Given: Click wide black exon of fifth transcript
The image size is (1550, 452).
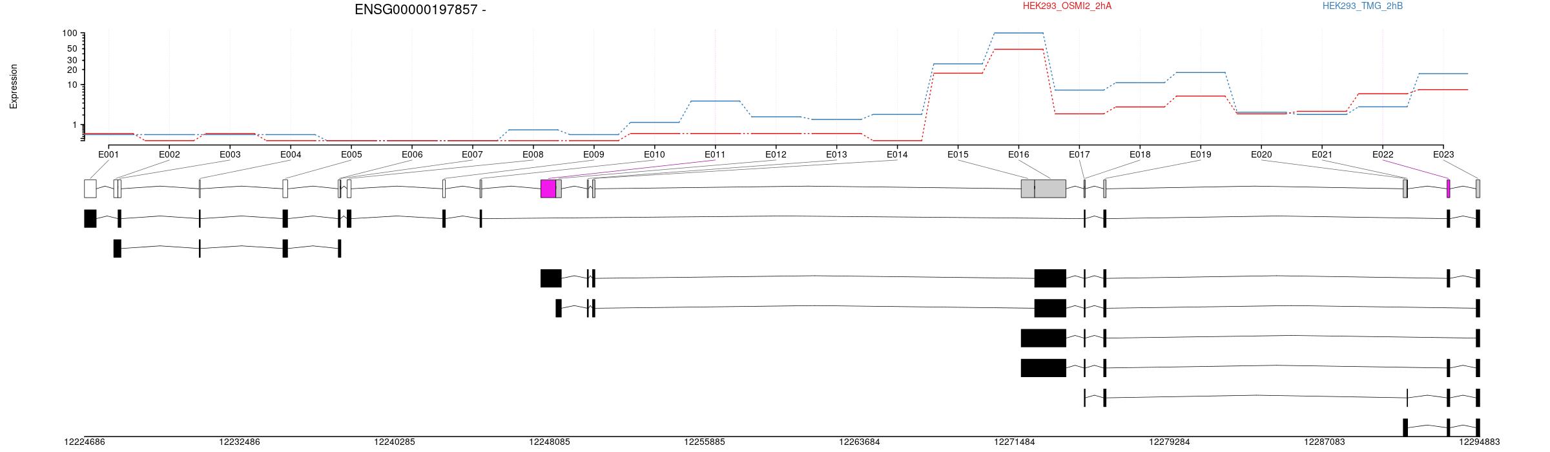Looking at the screenshot, I should pos(1044,338).
